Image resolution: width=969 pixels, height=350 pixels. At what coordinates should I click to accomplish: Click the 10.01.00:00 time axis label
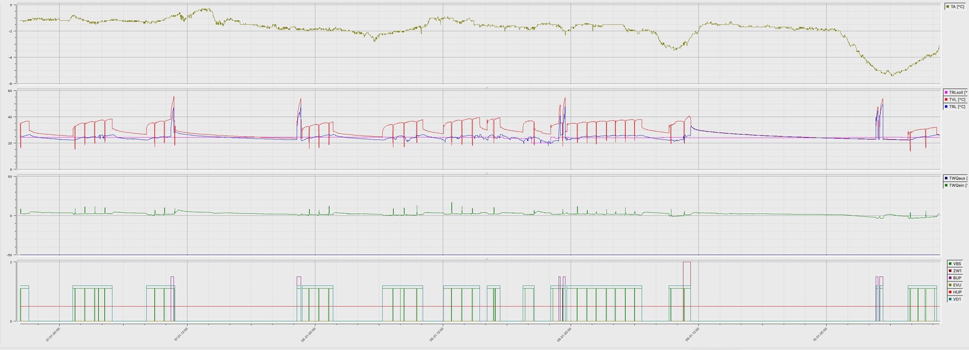tap(821, 333)
